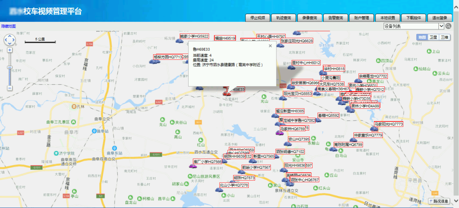Open 轨迹查询 track query
Viewport: 459px width, 208px height.
(283, 18)
